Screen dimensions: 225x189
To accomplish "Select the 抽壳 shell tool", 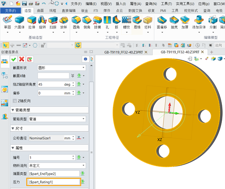I will pyautogui.click(x=174, y=22).
